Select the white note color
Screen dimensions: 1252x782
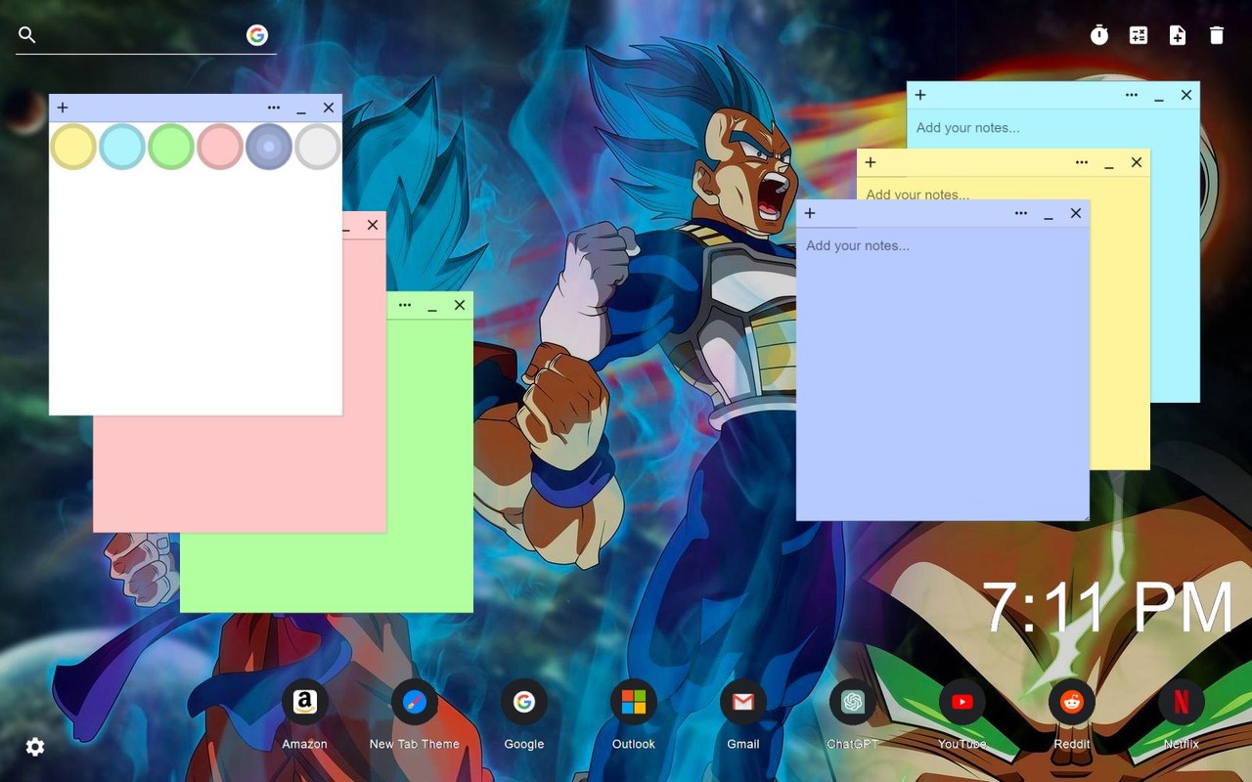click(318, 147)
